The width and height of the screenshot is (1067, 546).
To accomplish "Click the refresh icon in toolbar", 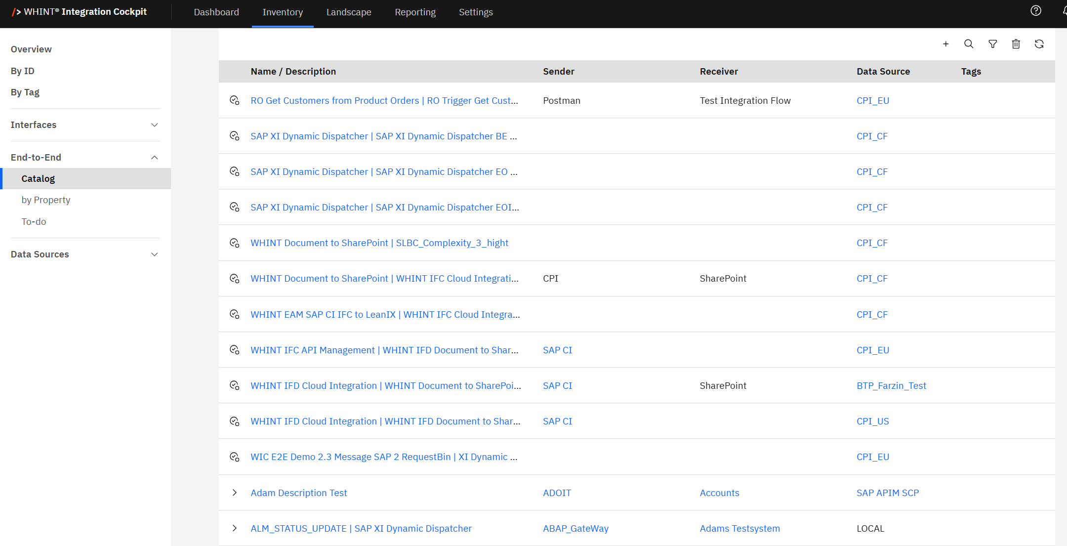I will pos(1039,44).
